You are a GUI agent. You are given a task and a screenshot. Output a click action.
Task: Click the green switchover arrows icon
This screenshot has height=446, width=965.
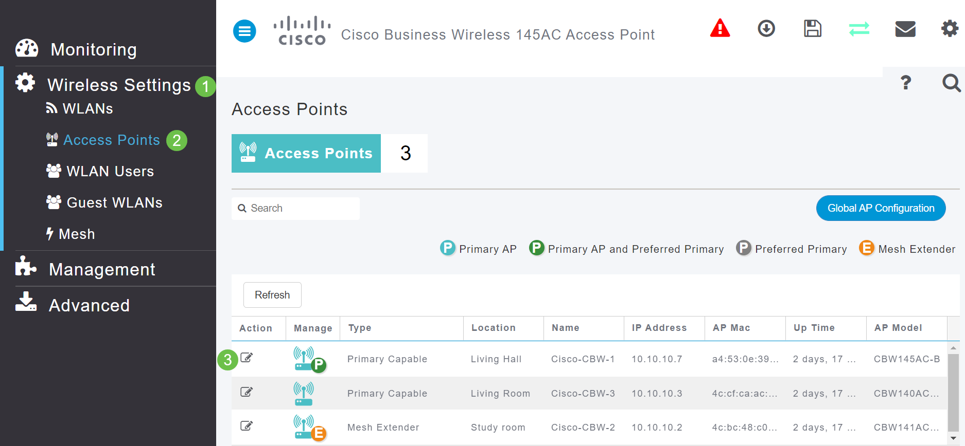click(858, 28)
